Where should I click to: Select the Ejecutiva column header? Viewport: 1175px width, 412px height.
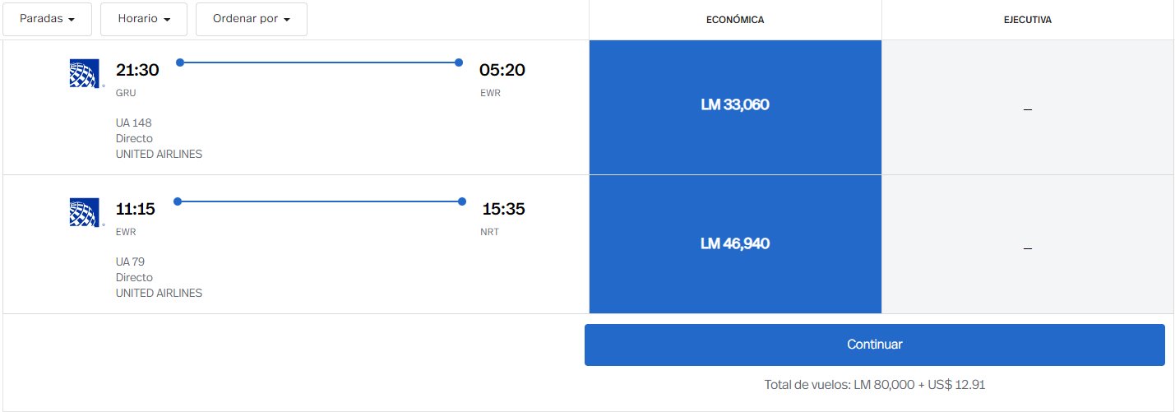click(1028, 20)
